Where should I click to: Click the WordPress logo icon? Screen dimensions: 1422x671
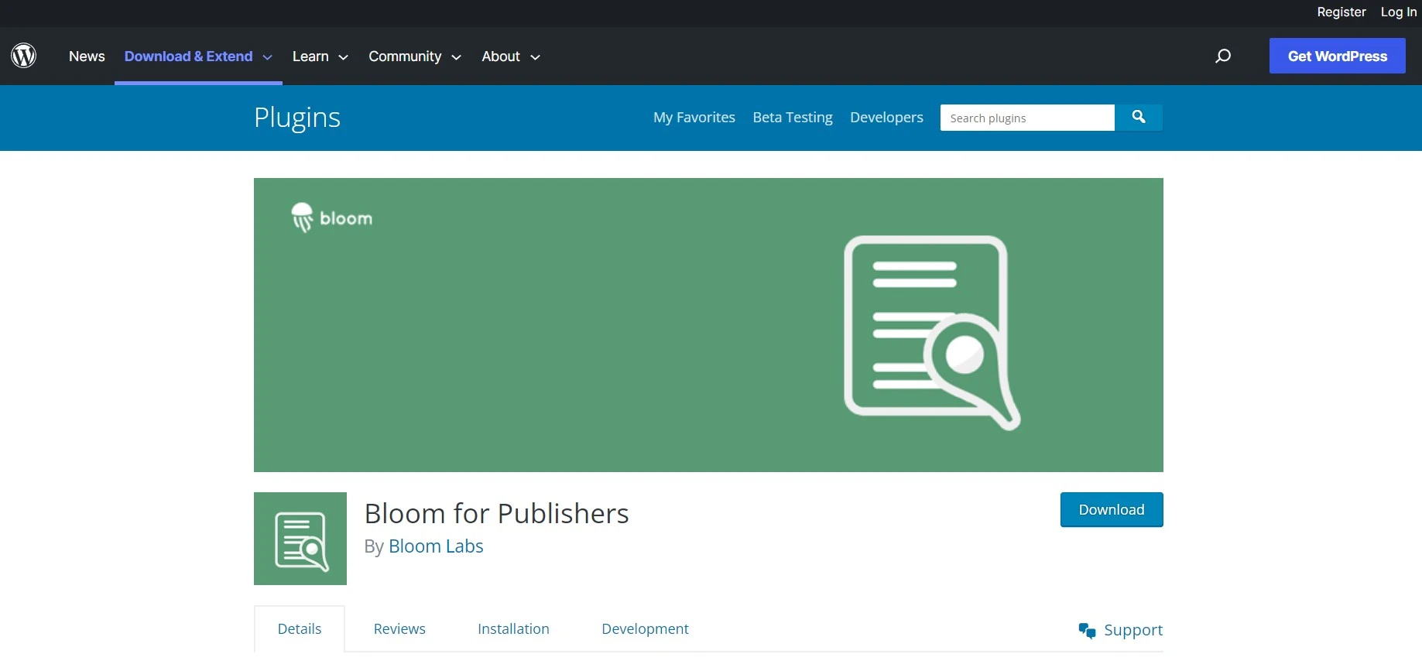click(x=24, y=56)
